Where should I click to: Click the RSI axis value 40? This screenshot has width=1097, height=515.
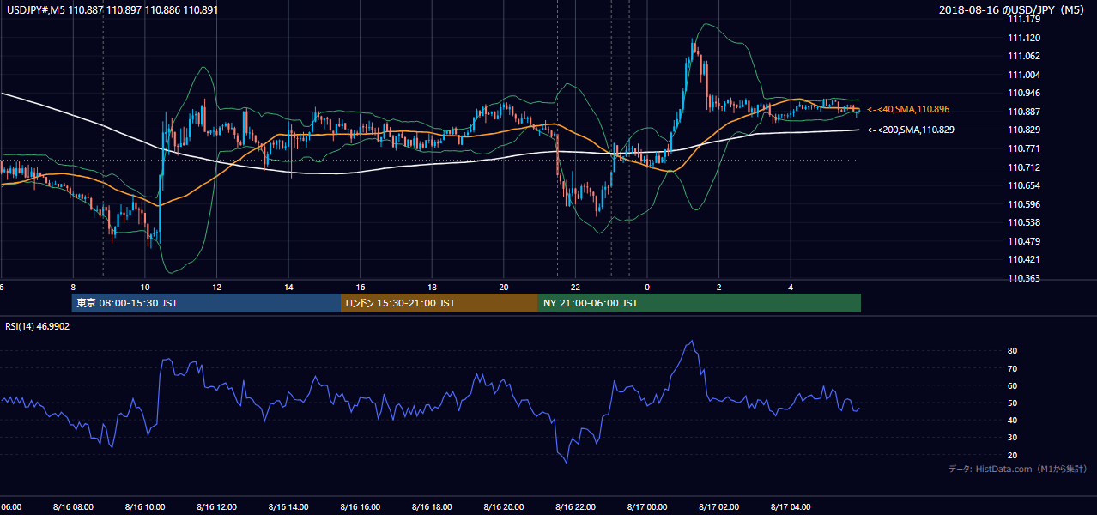click(1013, 420)
